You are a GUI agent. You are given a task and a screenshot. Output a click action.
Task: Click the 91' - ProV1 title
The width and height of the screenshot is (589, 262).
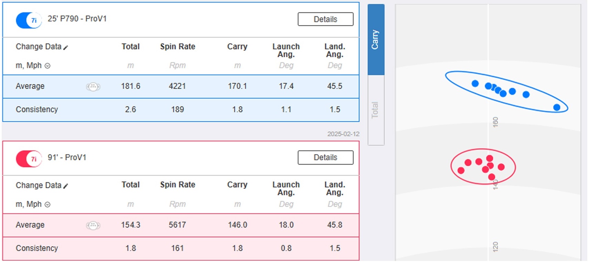coord(67,157)
